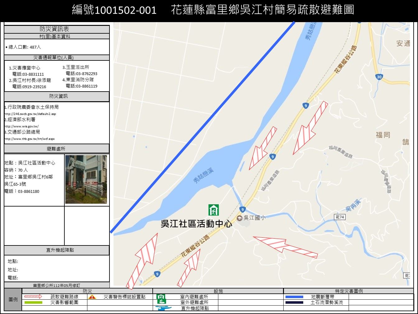Click the green disaster impact range swatch

tap(33, 302)
